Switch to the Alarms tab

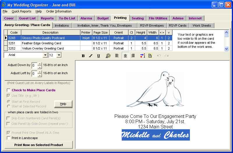86,18
